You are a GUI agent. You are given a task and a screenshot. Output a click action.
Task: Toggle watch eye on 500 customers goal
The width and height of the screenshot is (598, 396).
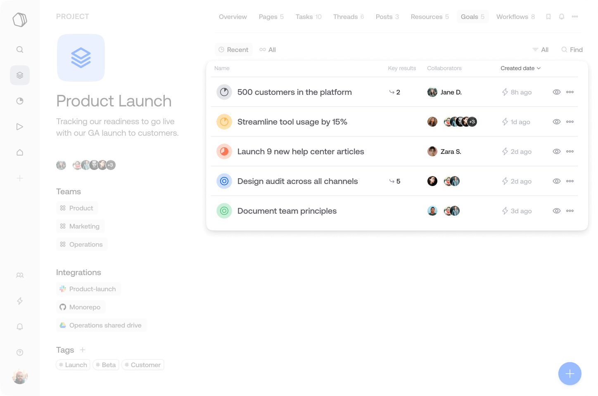(x=557, y=92)
